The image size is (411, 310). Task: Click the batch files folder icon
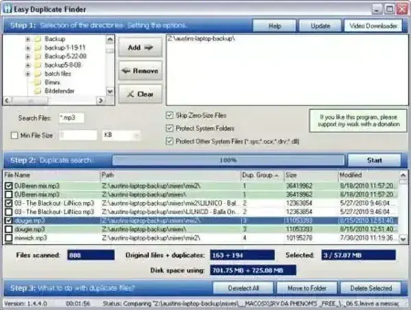[x=38, y=74]
